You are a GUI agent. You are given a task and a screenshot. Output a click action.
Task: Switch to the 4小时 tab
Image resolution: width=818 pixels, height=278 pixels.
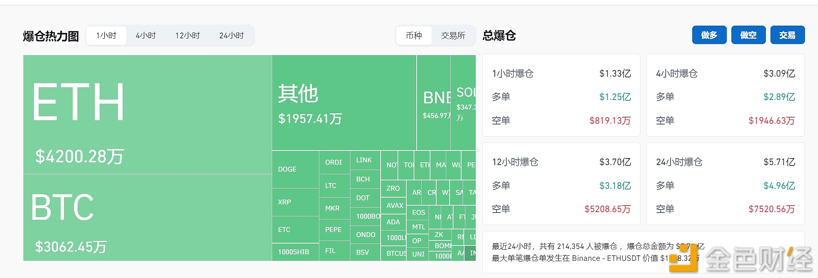click(x=146, y=36)
